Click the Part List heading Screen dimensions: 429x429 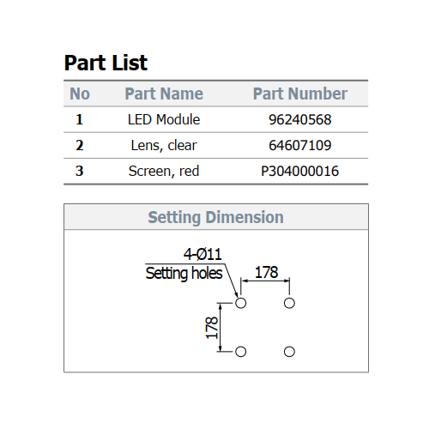pyautogui.click(x=106, y=63)
